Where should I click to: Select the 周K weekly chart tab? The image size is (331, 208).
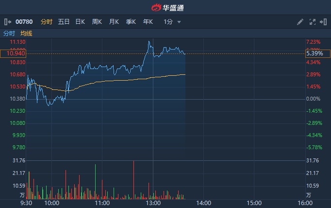(x=97, y=22)
